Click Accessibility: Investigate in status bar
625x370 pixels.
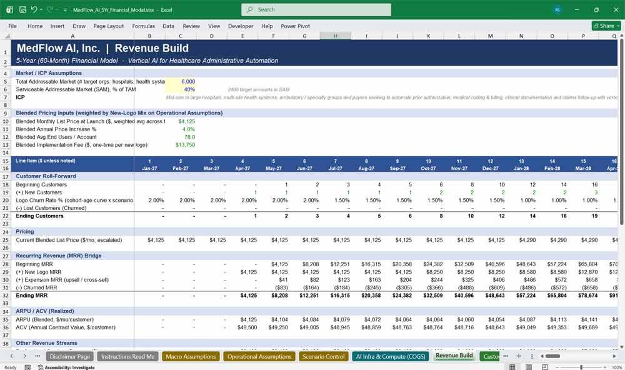pyautogui.click(x=66, y=367)
